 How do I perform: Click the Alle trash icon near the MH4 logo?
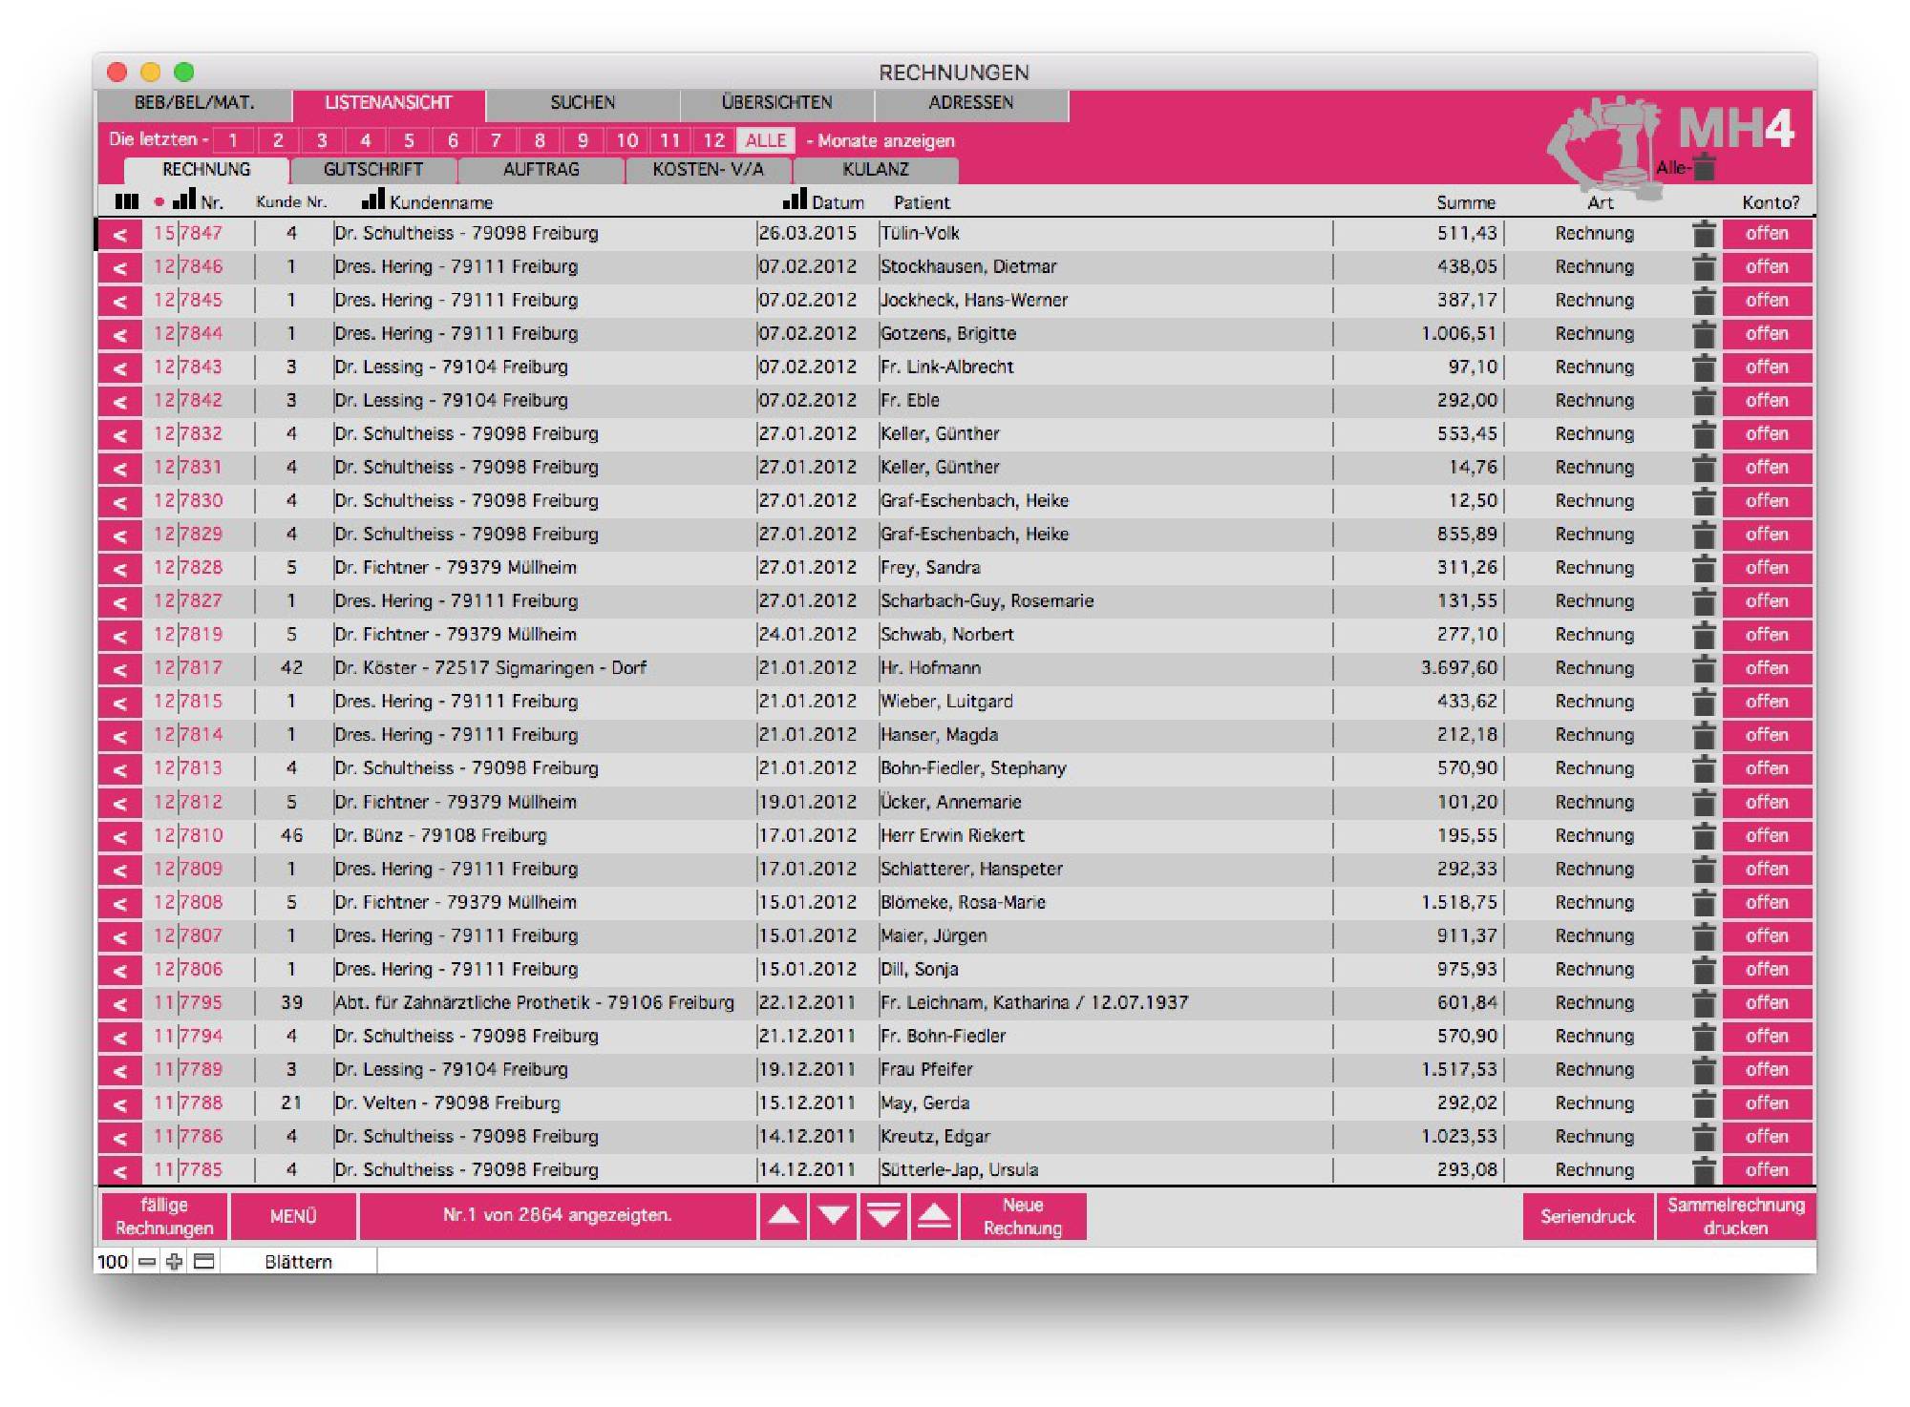1704,167
